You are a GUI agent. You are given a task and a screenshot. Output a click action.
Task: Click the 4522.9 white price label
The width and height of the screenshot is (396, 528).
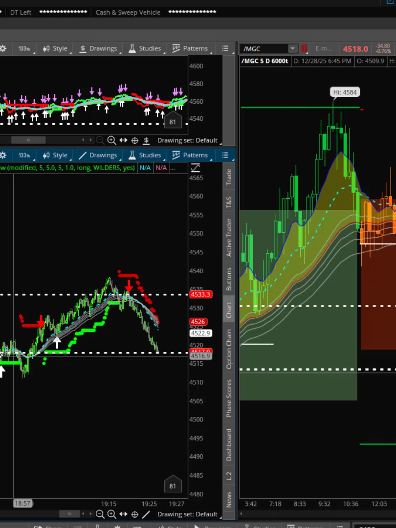(x=201, y=333)
